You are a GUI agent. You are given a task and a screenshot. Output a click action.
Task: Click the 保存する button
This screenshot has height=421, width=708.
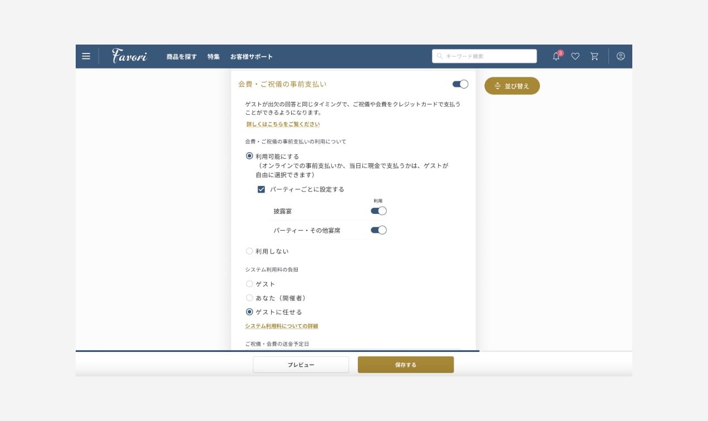[x=406, y=365]
